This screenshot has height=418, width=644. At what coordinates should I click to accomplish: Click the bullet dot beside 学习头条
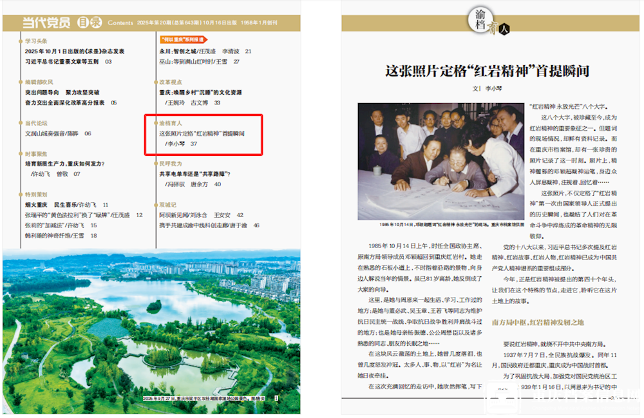(21, 41)
